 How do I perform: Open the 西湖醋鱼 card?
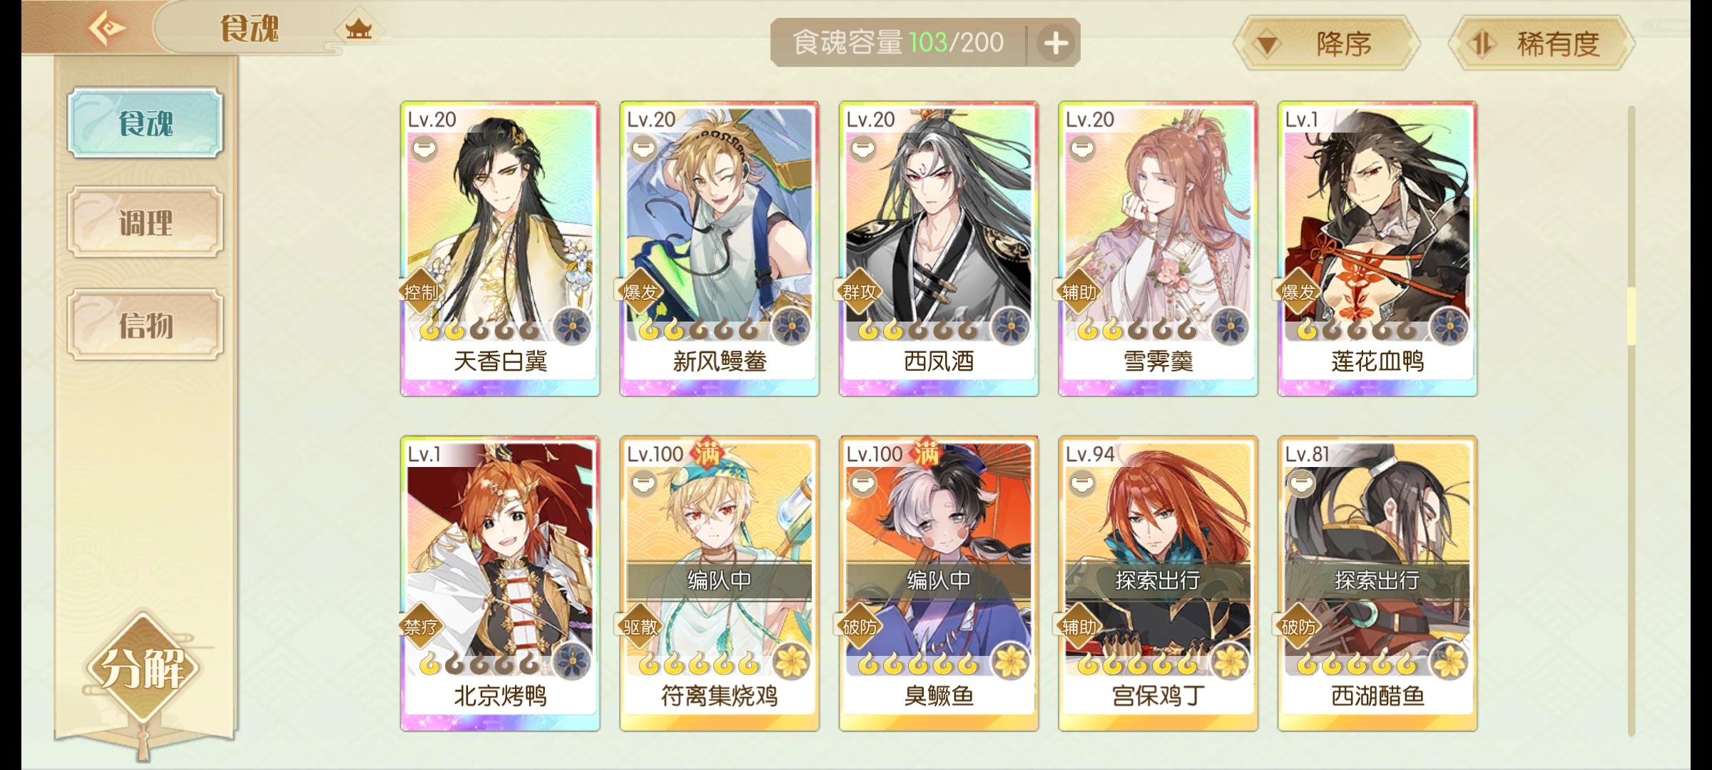(x=1377, y=583)
